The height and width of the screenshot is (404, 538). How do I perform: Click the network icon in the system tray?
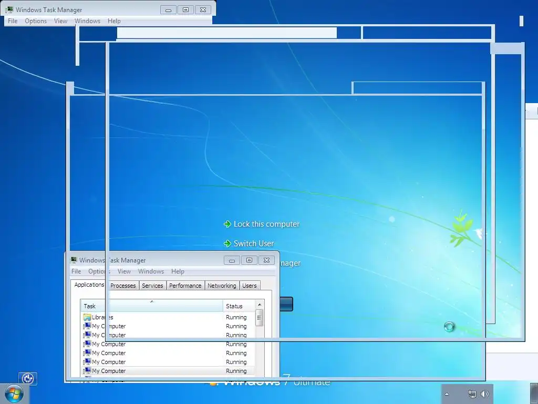(x=472, y=394)
